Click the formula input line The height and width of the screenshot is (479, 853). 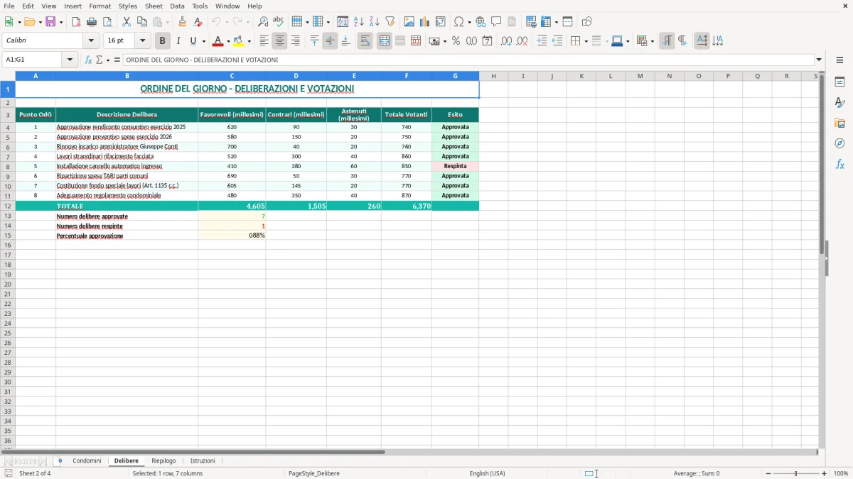[468, 60]
